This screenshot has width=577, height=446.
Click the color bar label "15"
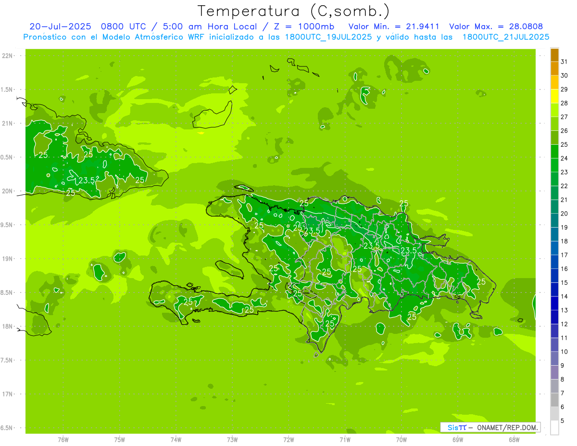tap(564, 282)
